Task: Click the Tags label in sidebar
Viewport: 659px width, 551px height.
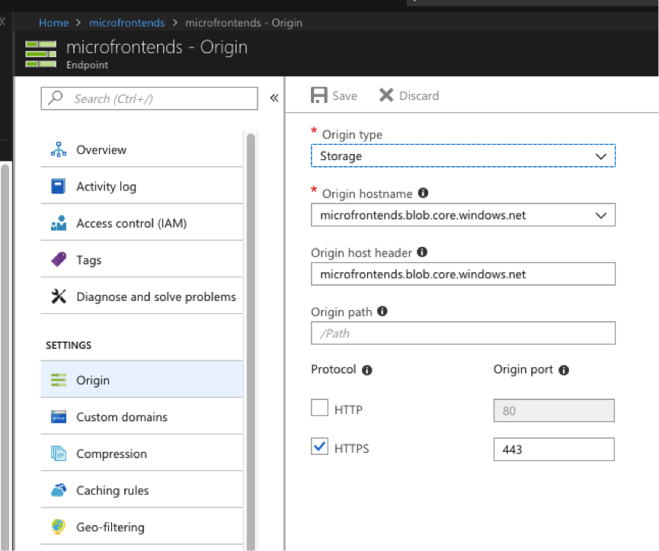Action: click(x=88, y=260)
